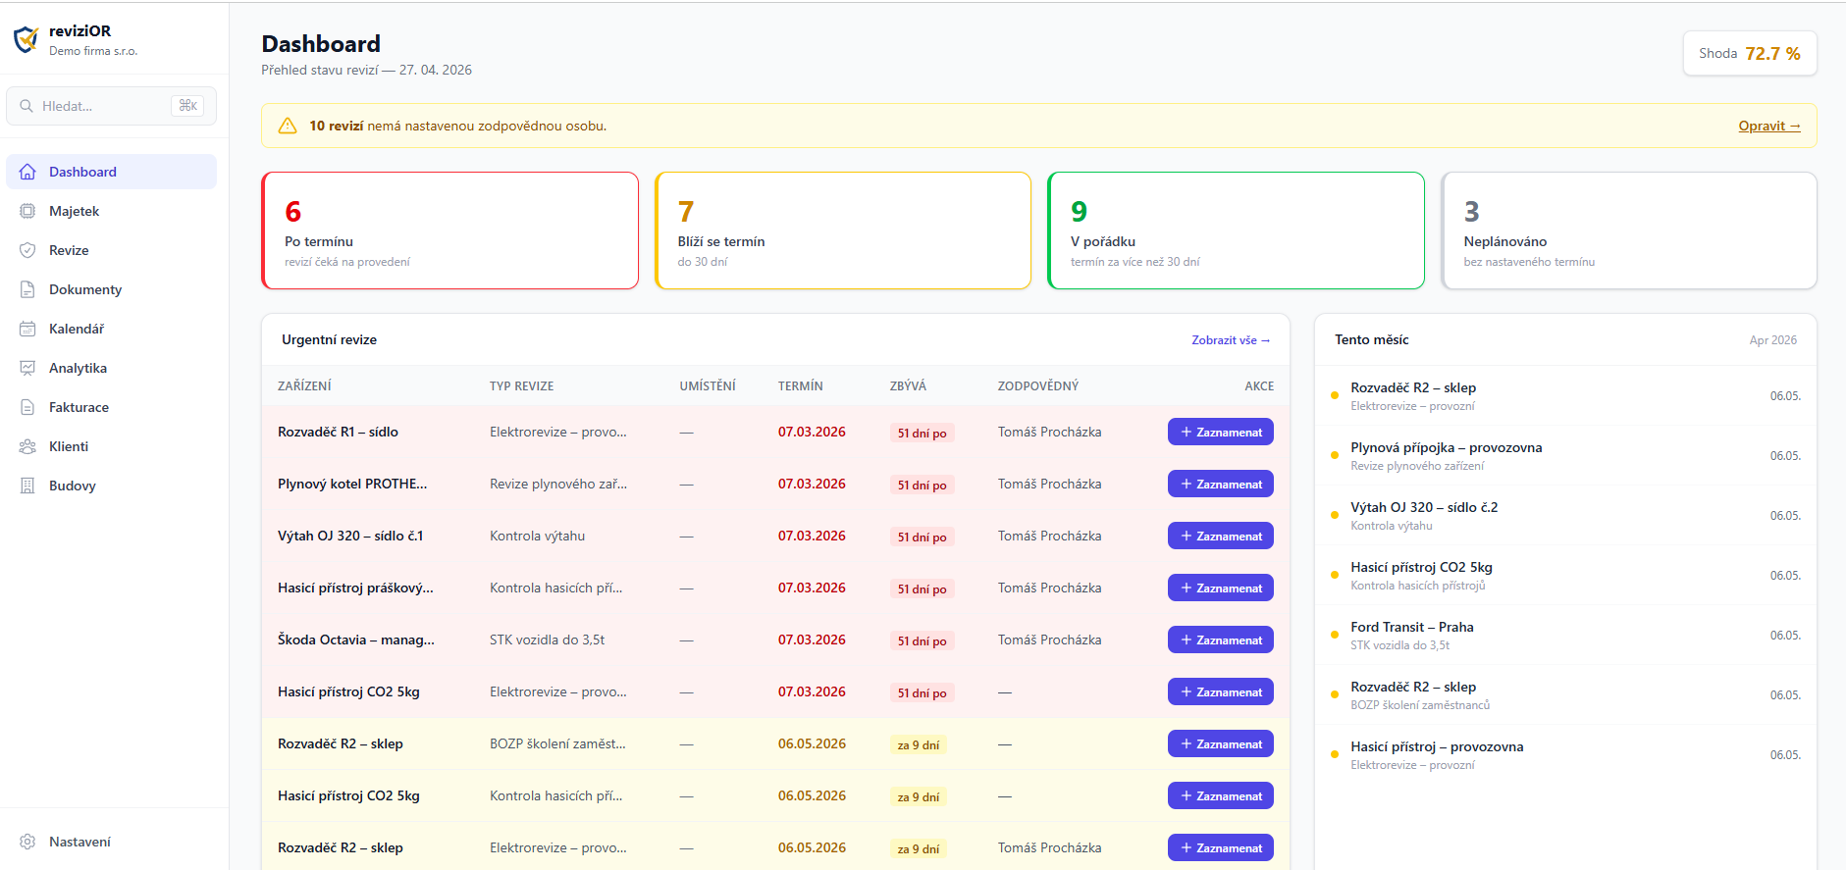
Task: Click the Shoda 72.7 % badge
Action: pyautogui.click(x=1750, y=54)
